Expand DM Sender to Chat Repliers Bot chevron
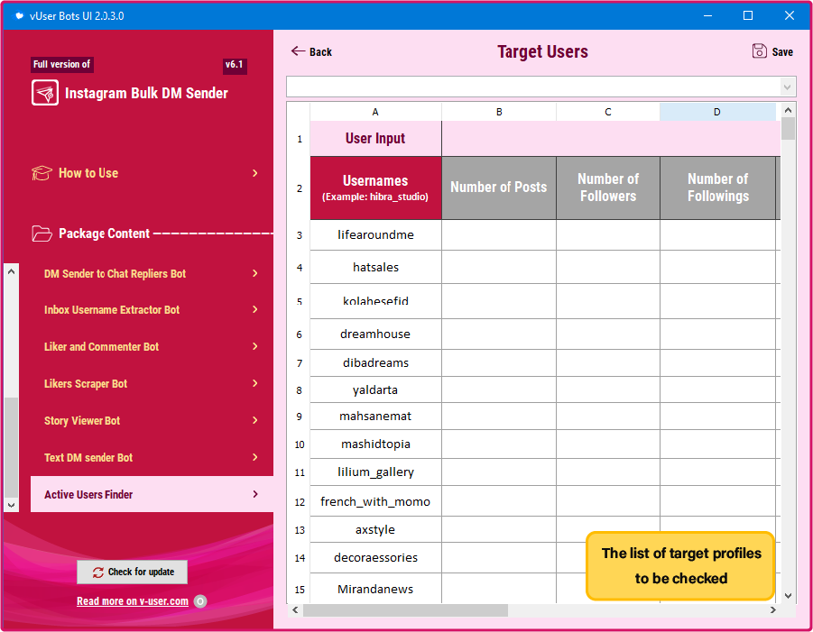813x632 pixels. [255, 273]
